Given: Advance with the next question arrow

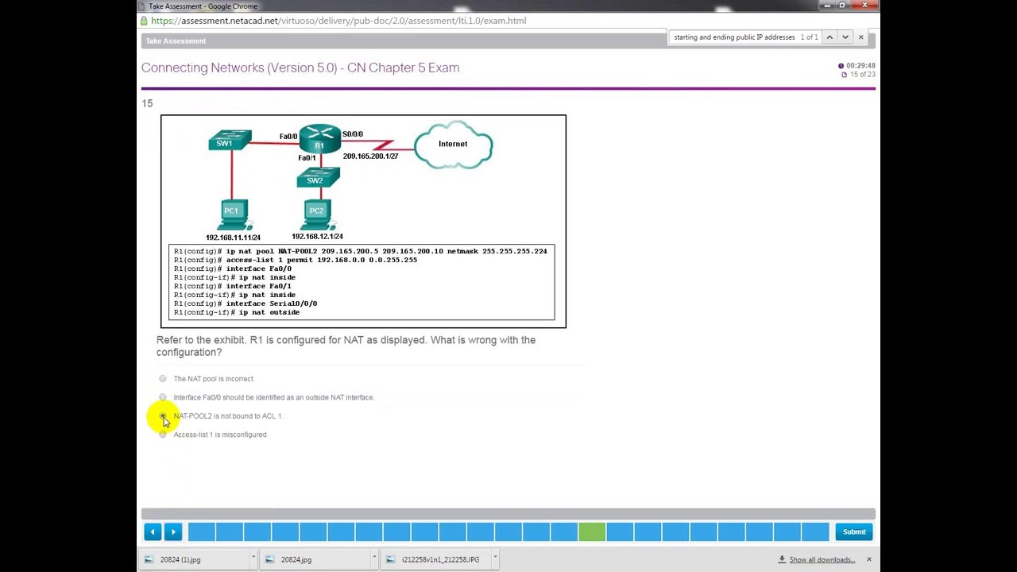Looking at the screenshot, I should tap(172, 531).
